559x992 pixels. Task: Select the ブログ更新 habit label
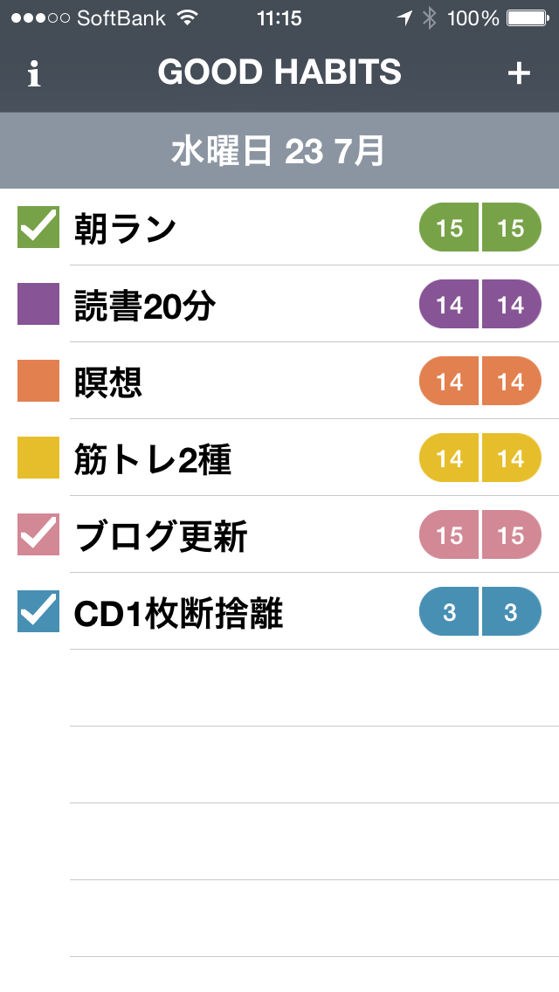161,536
